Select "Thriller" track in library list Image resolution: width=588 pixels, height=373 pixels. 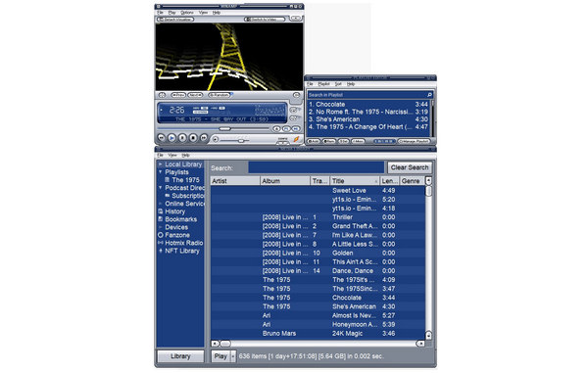pos(318,217)
